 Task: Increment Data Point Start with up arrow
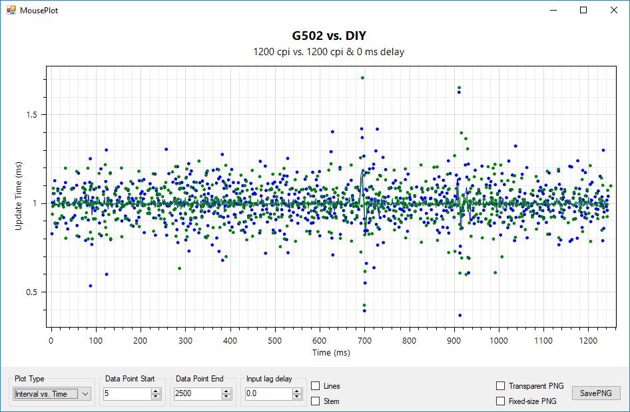tap(156, 391)
